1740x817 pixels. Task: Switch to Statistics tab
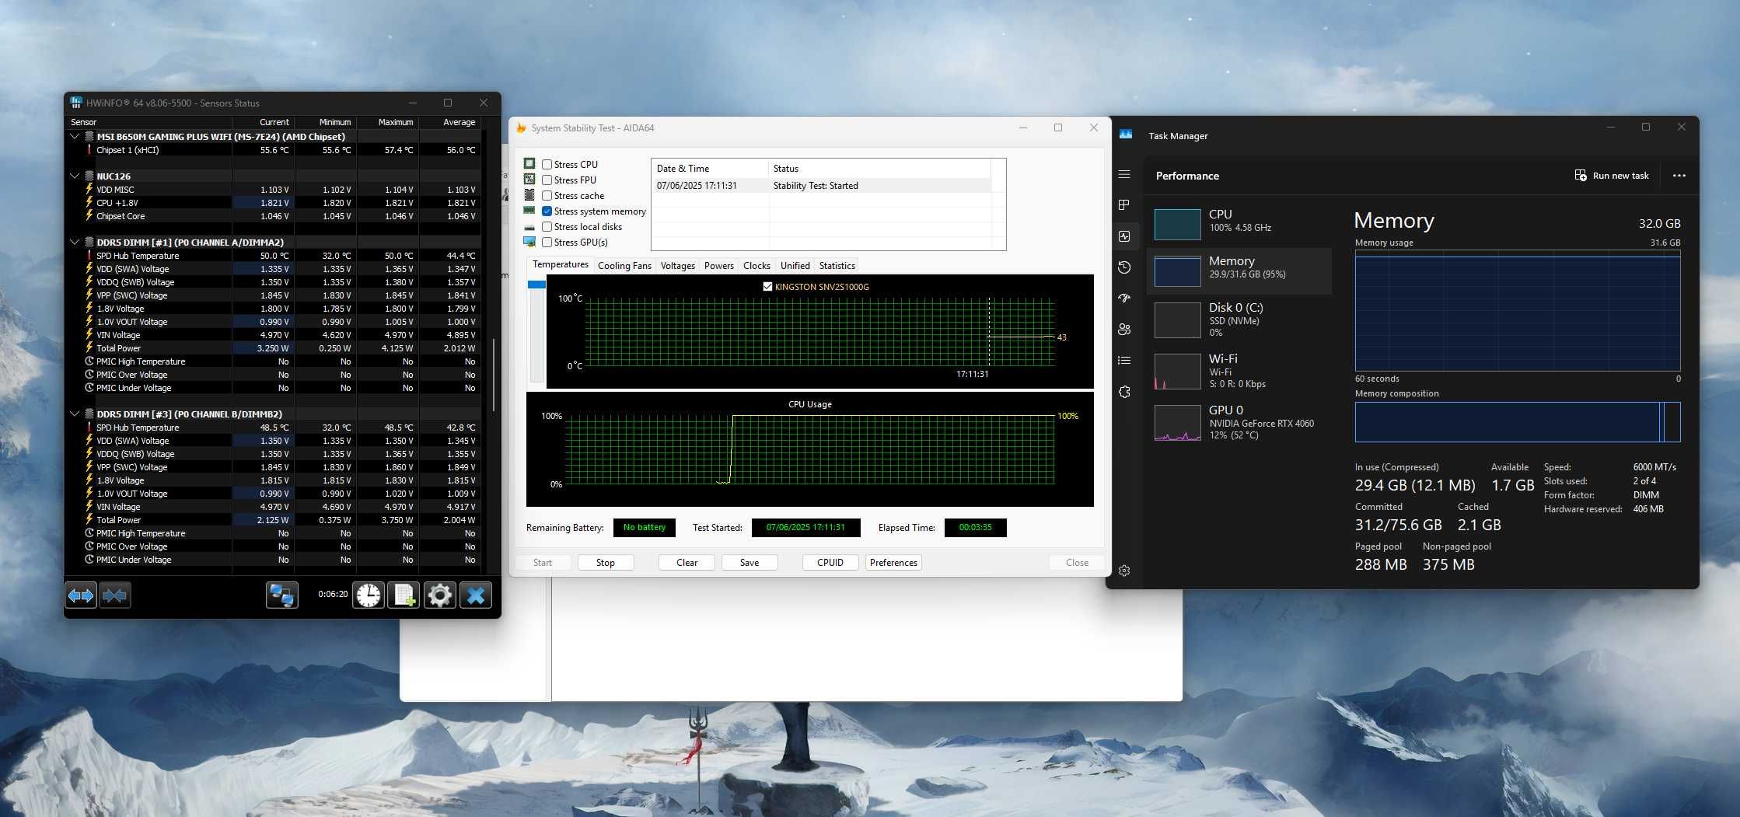point(837,266)
